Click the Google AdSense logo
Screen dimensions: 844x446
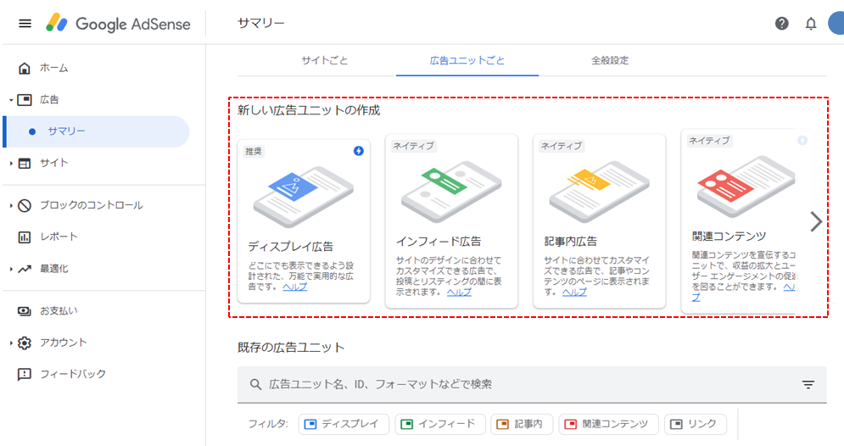pyautogui.click(x=119, y=24)
